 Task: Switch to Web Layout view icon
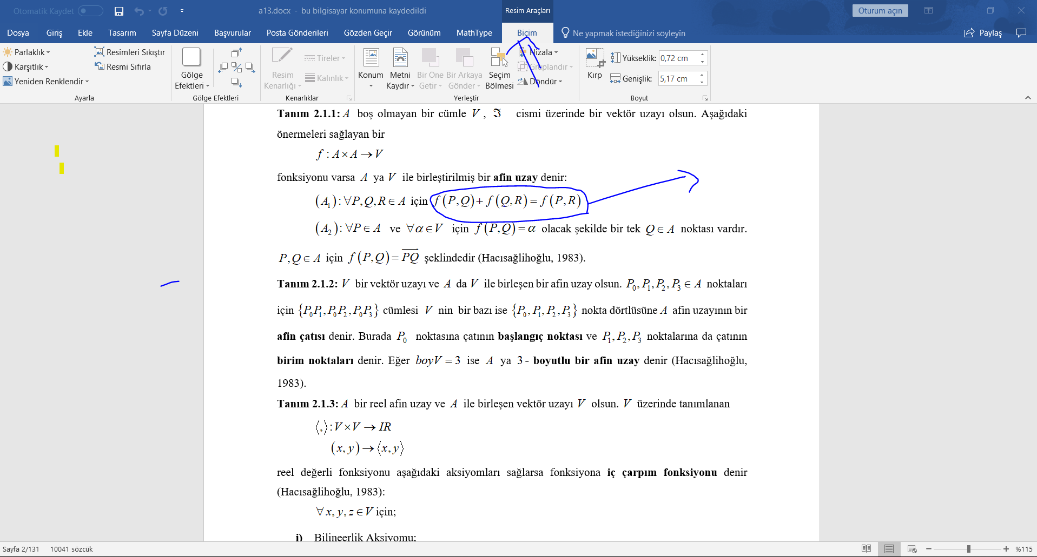point(912,549)
